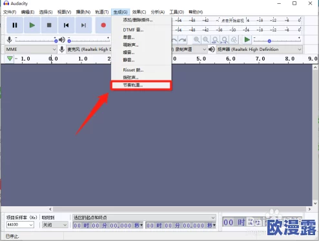Choose the rhythm track entry below Risset

[141, 85]
